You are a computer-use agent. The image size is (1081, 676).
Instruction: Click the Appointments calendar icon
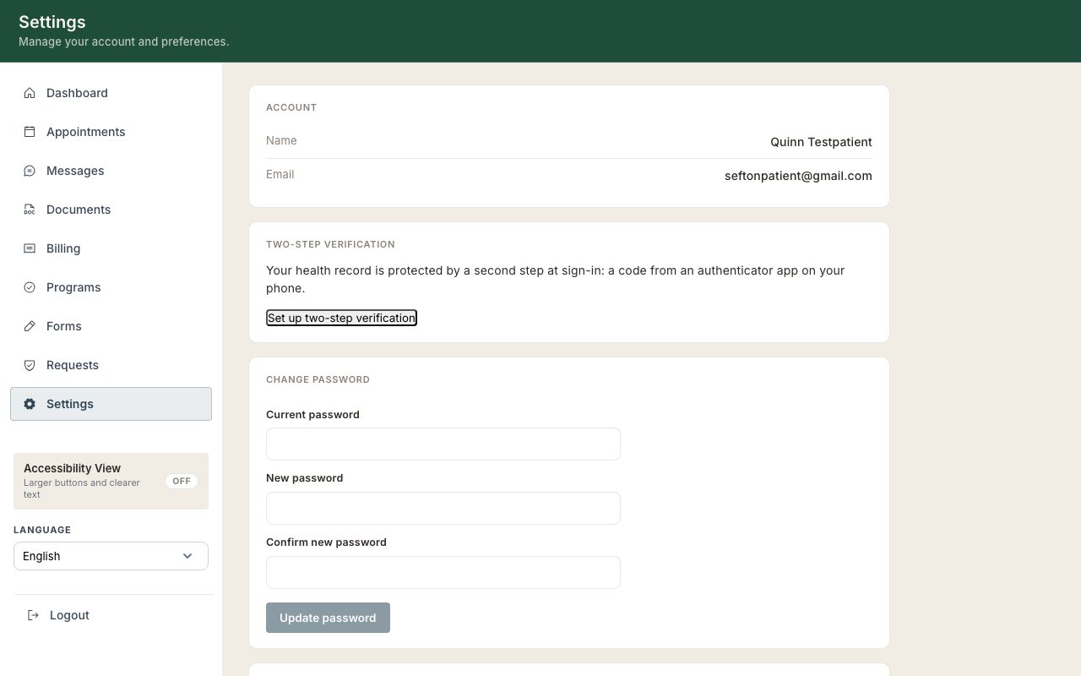click(30, 132)
